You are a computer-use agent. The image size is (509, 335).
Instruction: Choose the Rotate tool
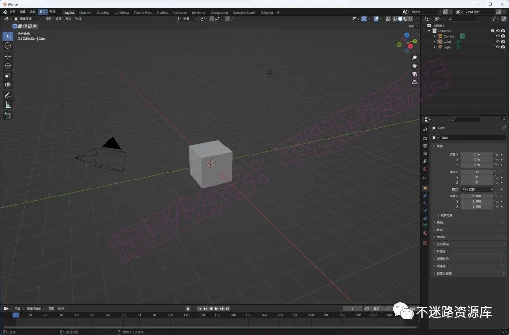tap(8, 65)
